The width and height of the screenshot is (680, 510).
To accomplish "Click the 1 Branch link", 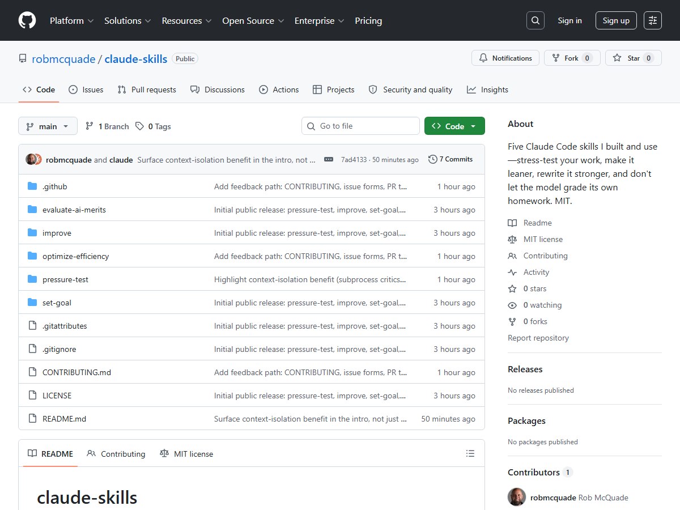I will pyautogui.click(x=107, y=126).
